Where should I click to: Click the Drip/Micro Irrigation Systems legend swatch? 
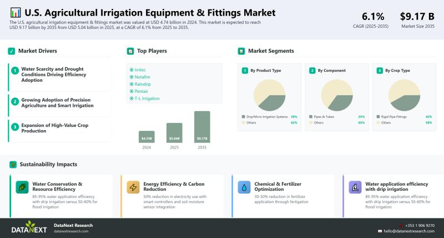[x=244, y=117]
